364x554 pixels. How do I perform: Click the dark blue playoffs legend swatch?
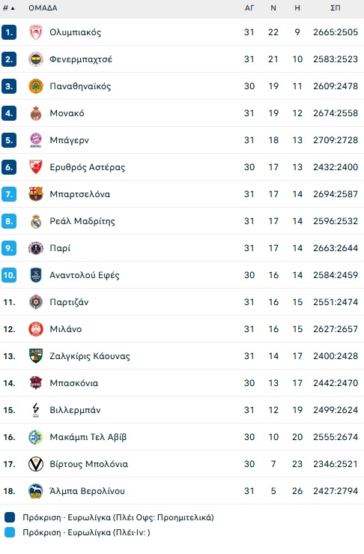click(10, 517)
